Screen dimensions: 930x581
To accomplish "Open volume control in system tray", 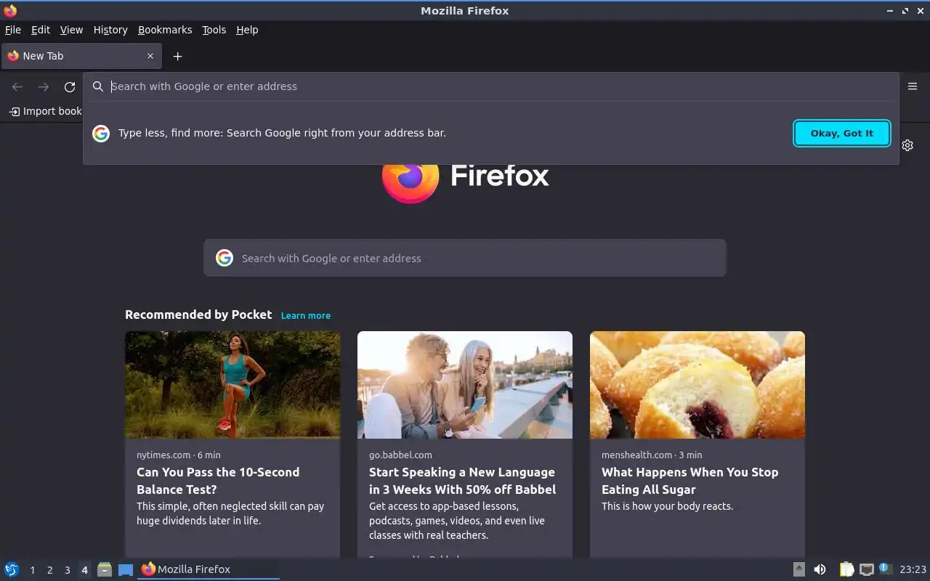I will coord(820,569).
